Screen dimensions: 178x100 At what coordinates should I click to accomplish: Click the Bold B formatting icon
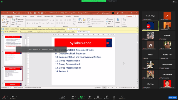(x=27, y=23)
